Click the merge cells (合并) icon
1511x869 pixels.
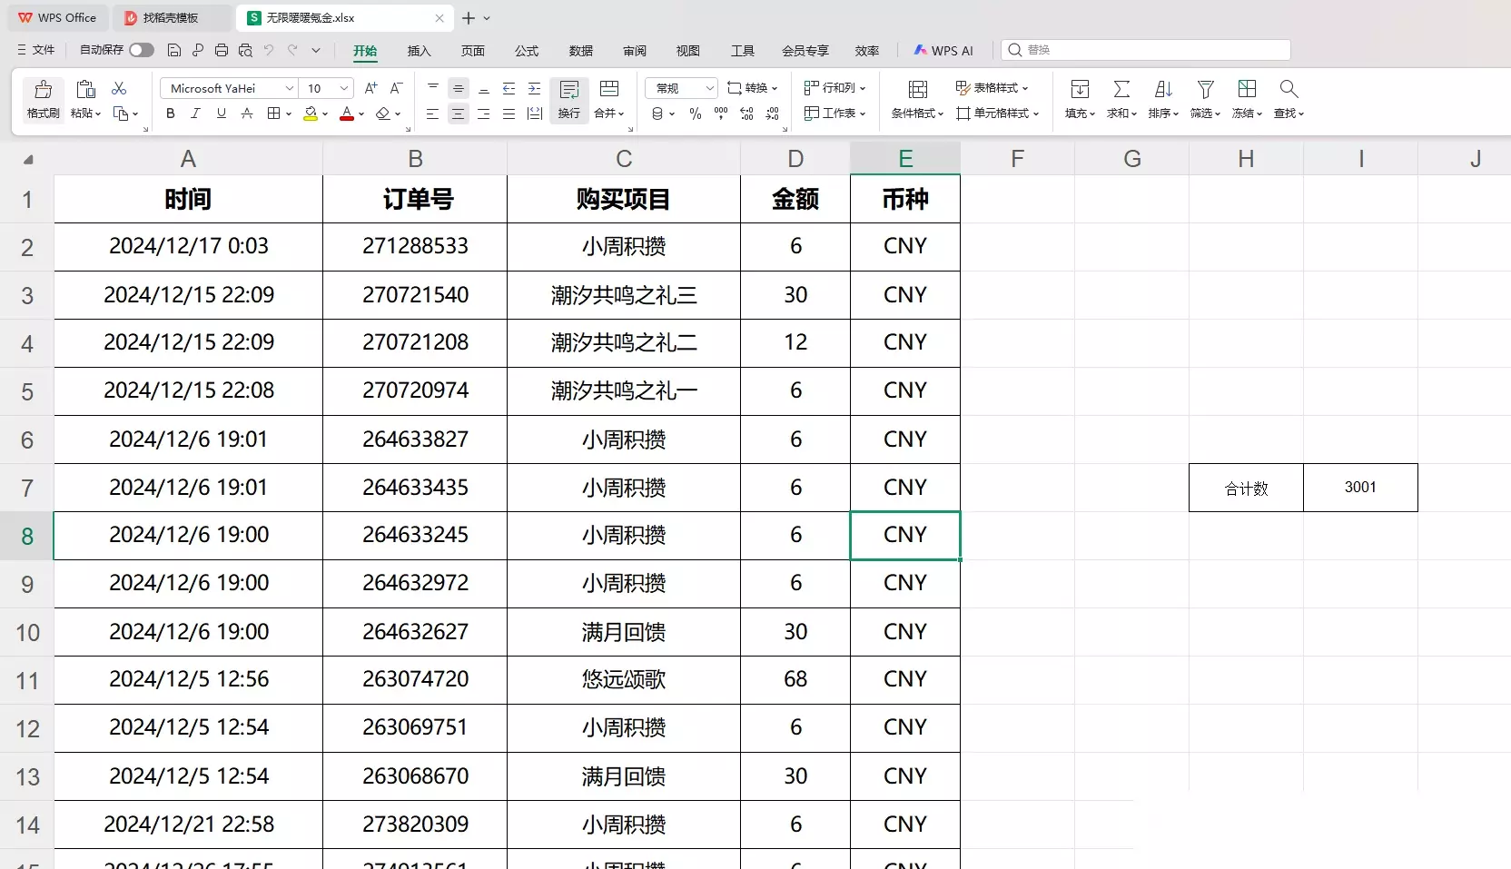(x=609, y=89)
